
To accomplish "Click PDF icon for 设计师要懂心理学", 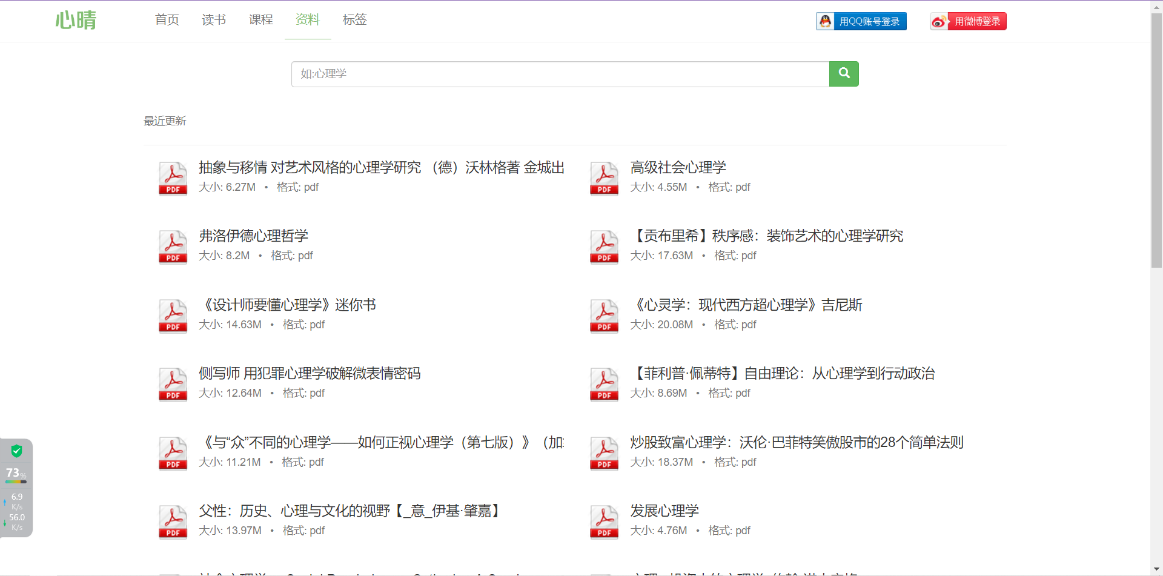I will (x=173, y=316).
